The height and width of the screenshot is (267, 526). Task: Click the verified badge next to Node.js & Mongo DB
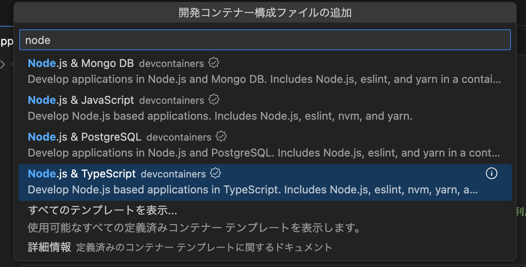click(214, 62)
